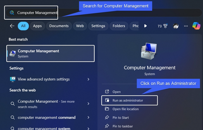Image resolution: width=203 pixels, height=130 pixels.
Task: Click the Best match heading
Action: pos(18,39)
